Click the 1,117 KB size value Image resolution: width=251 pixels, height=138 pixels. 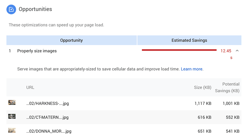click(203, 103)
